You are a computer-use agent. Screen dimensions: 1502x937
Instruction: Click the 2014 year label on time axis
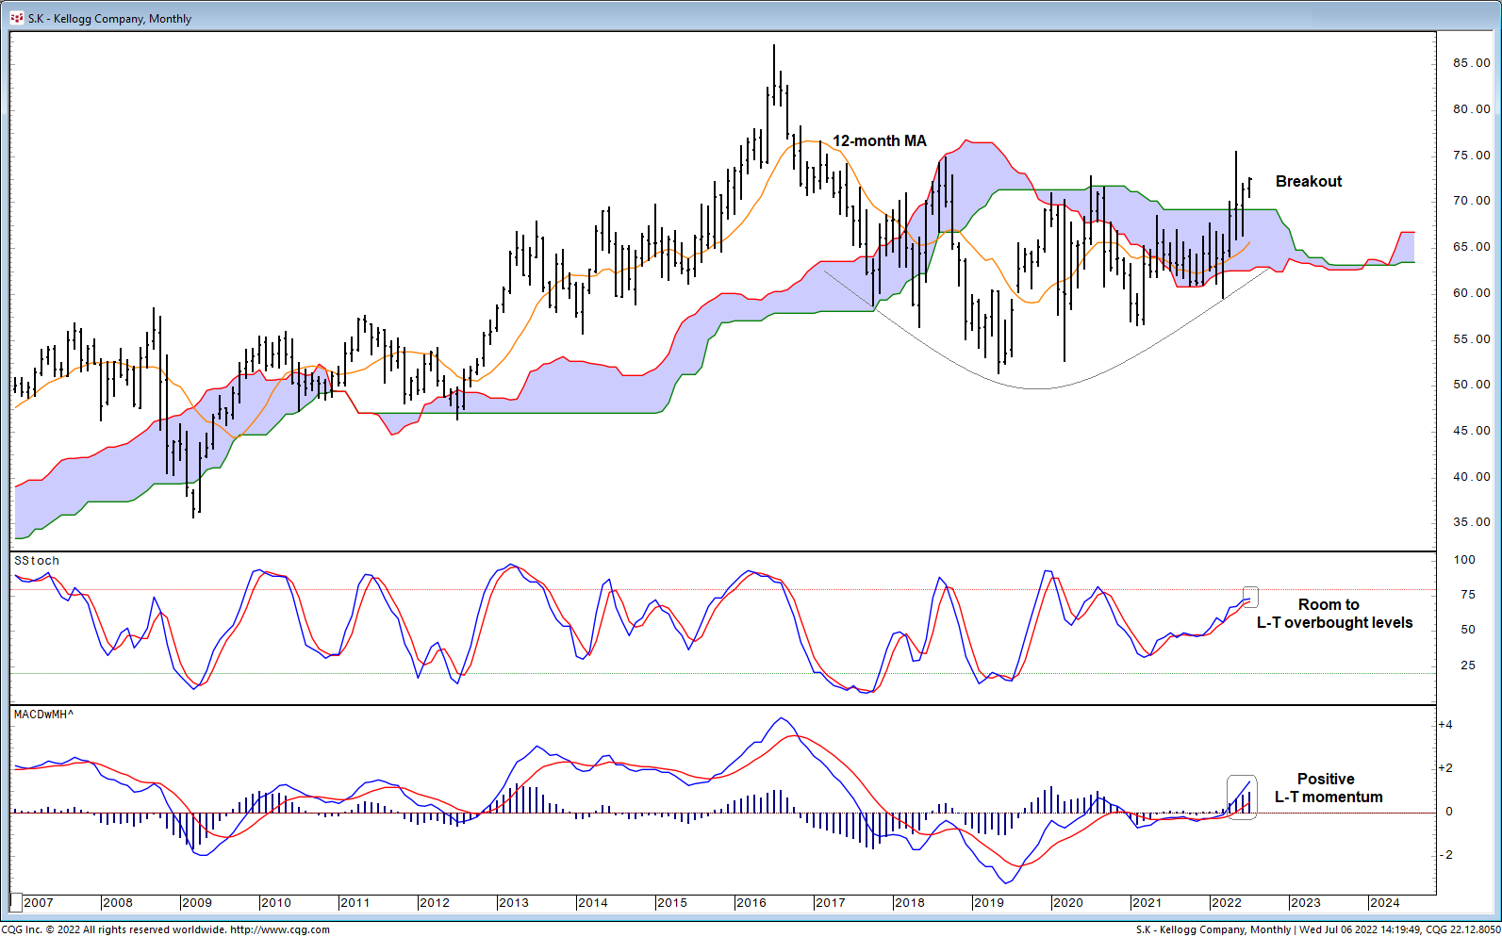tap(593, 903)
